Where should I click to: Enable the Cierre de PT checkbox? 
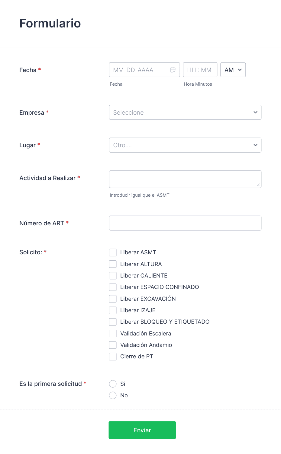point(113,357)
